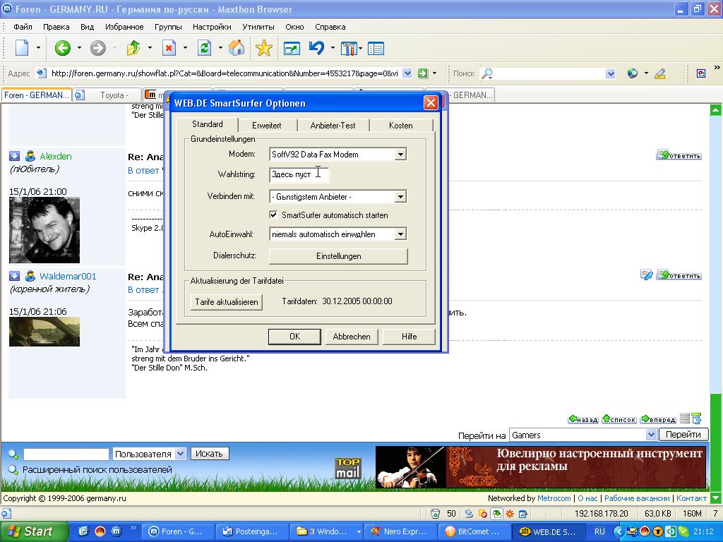Click the Home icon in the toolbar
The image size is (723, 542).
[x=237, y=48]
